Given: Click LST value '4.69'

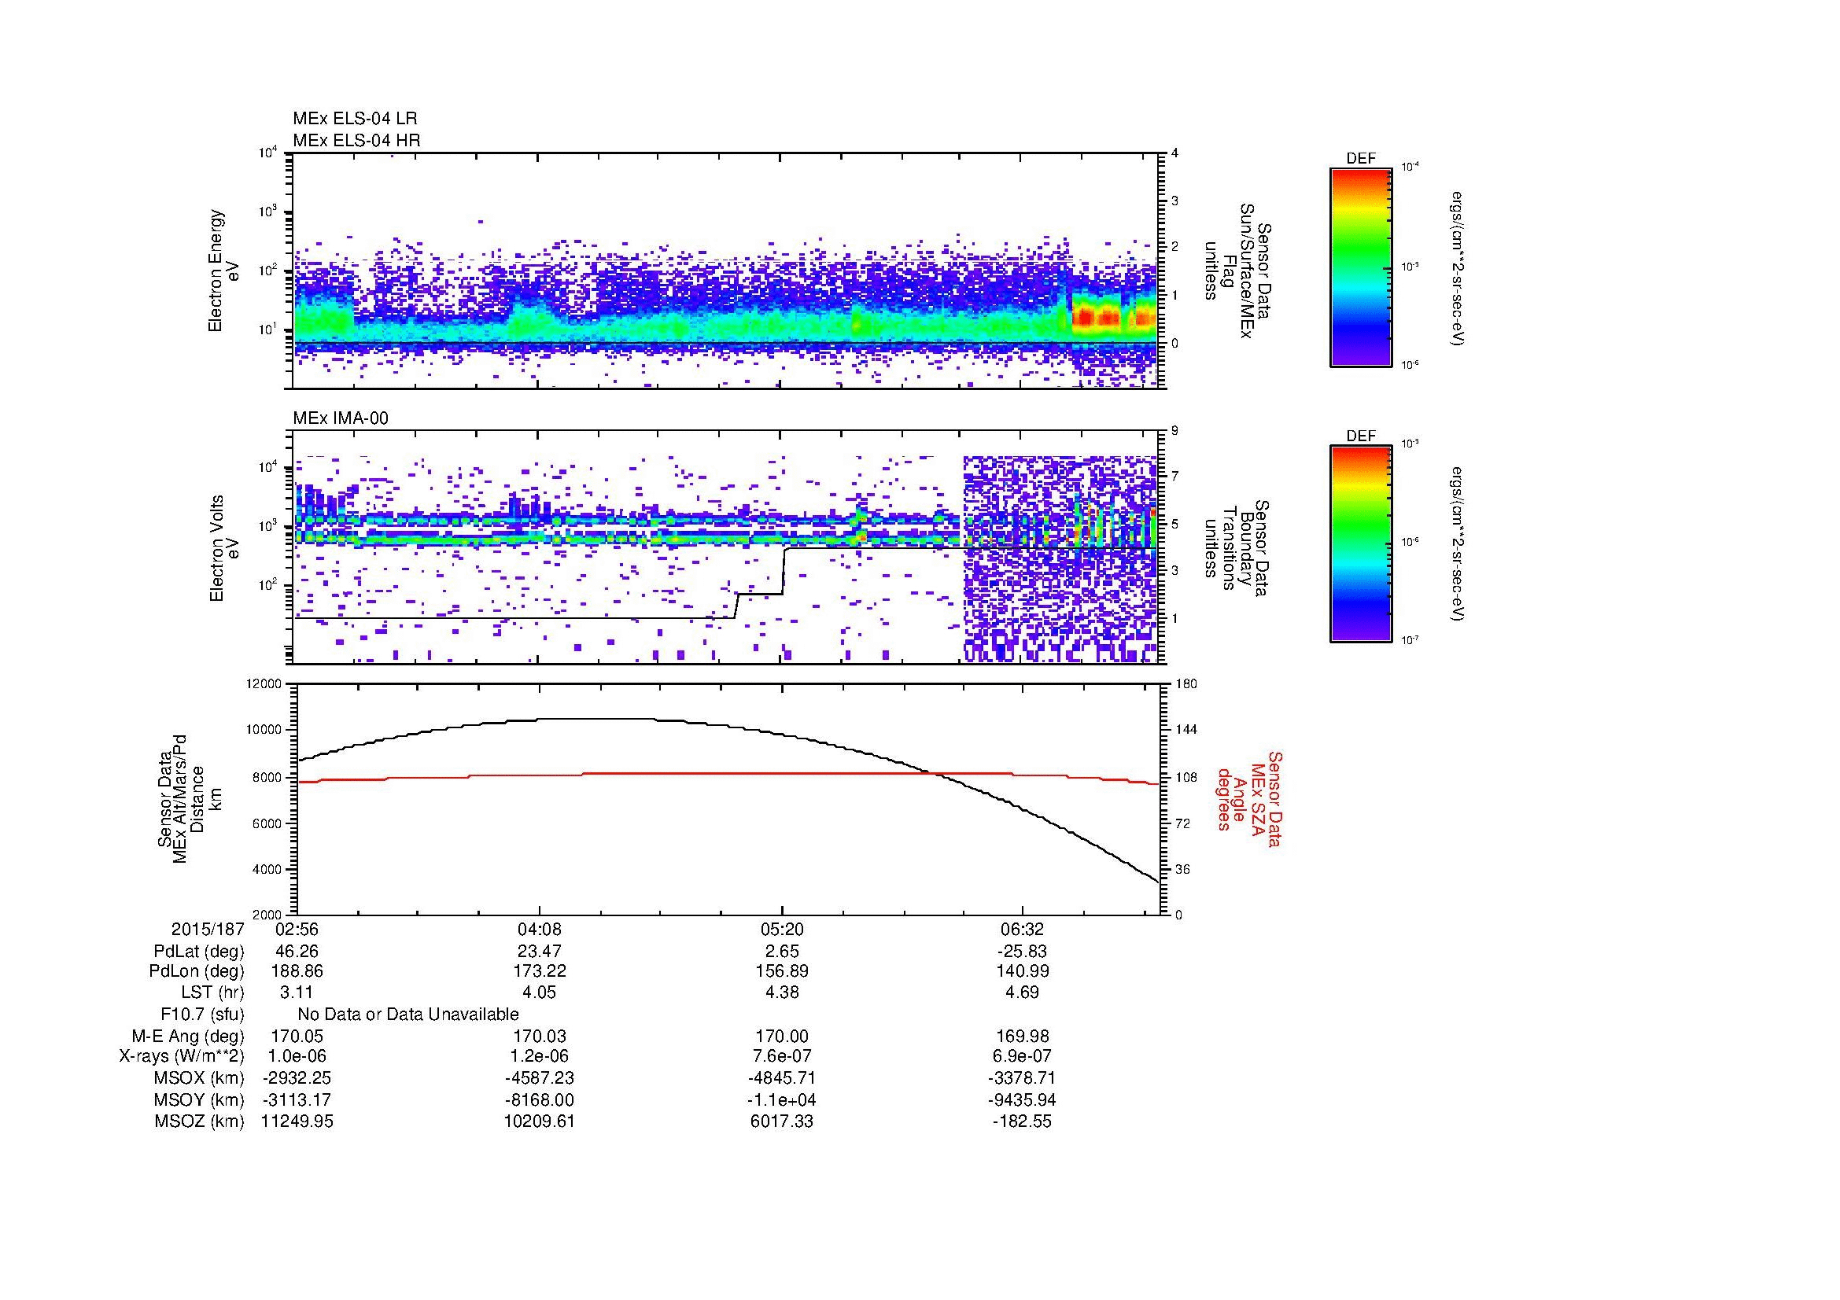Looking at the screenshot, I should 1023,992.
